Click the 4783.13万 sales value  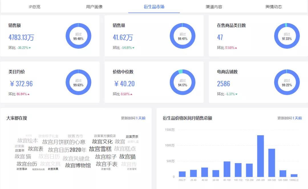point(21,37)
